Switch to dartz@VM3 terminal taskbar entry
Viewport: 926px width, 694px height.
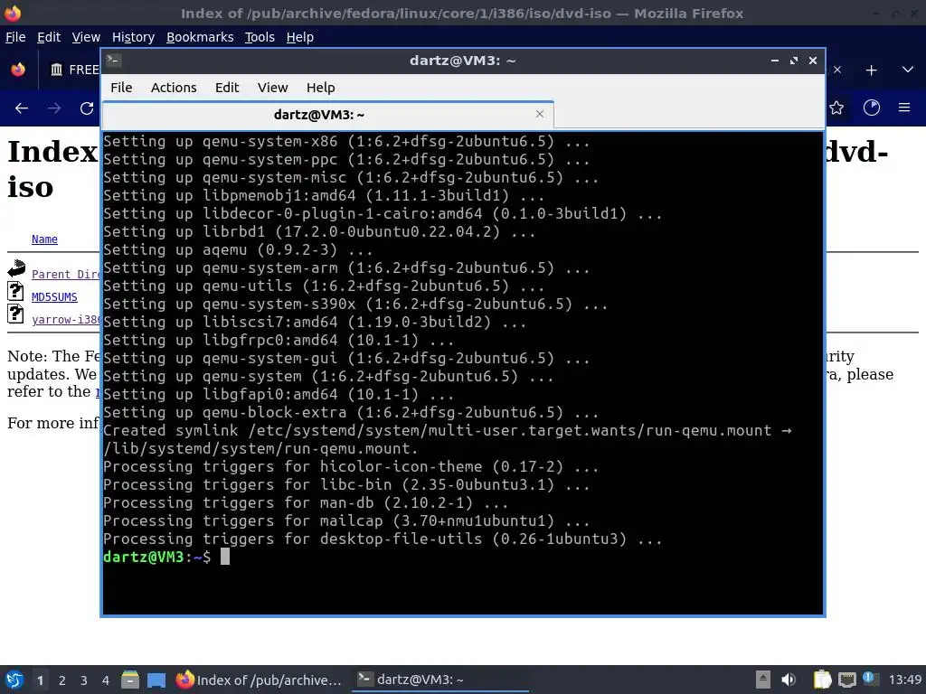tap(440, 680)
